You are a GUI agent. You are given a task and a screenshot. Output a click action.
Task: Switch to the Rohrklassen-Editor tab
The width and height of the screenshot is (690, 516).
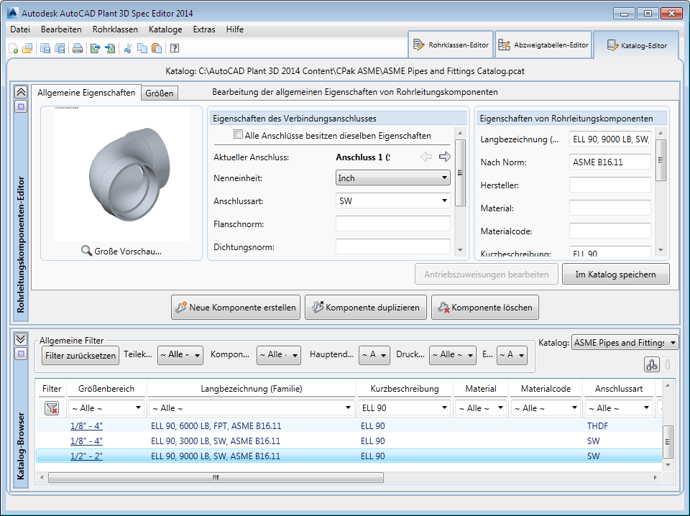pos(451,45)
